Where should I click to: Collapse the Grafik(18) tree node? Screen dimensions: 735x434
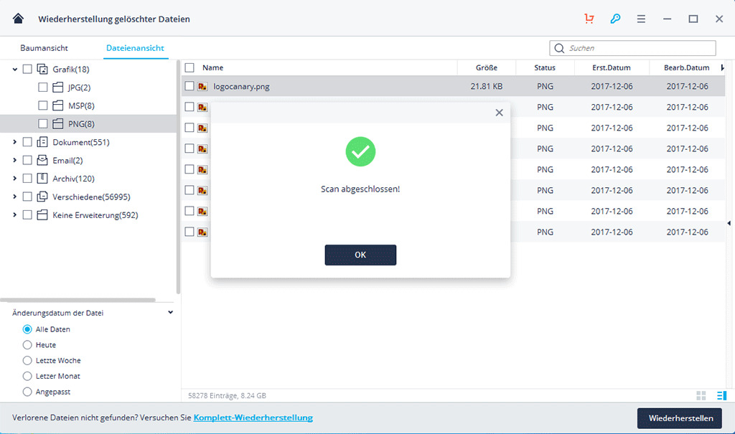click(x=15, y=70)
